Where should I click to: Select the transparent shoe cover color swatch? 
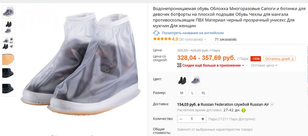point(196,80)
